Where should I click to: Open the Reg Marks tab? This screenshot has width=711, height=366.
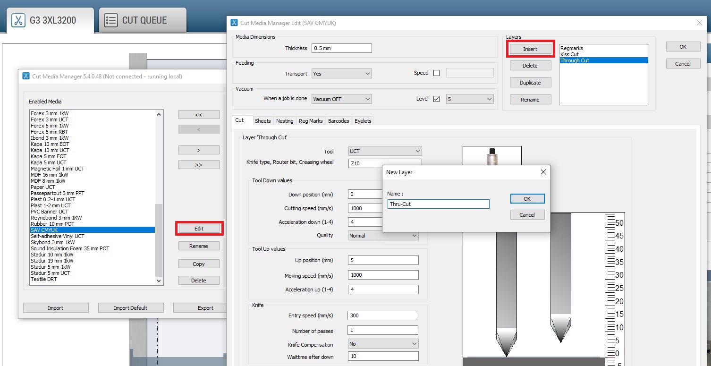tap(311, 121)
